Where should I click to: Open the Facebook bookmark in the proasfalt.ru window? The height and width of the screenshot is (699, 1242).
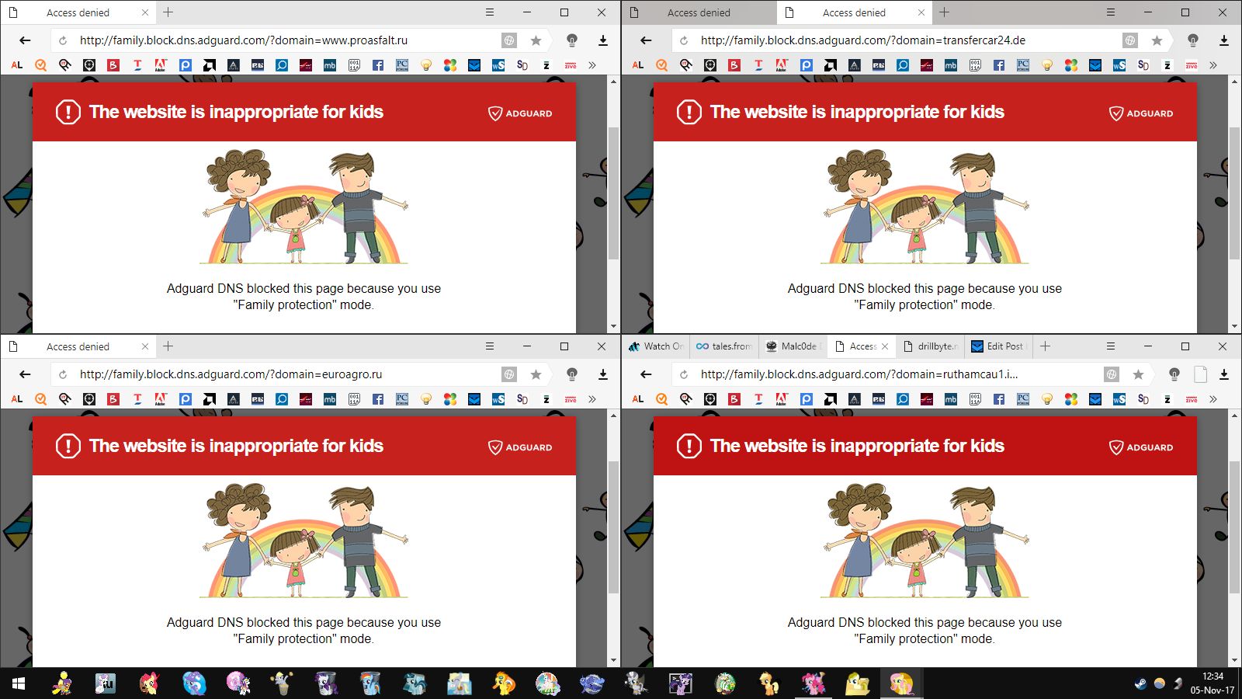pyautogui.click(x=378, y=65)
